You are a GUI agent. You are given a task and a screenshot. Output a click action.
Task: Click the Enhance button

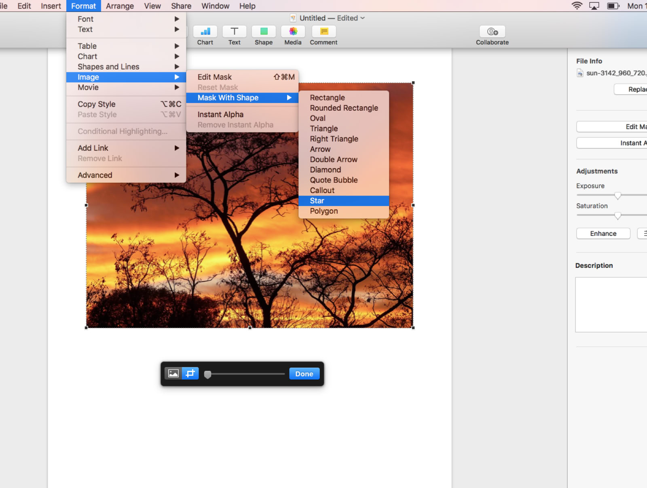click(603, 233)
